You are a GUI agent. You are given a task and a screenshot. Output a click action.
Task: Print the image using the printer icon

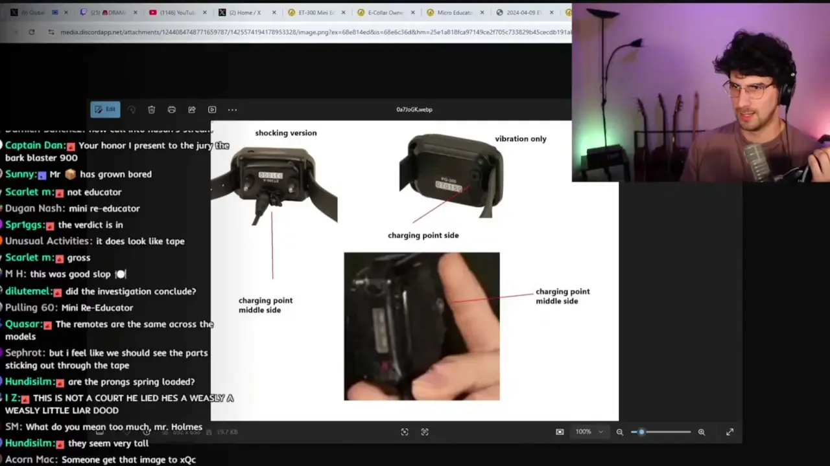172,110
